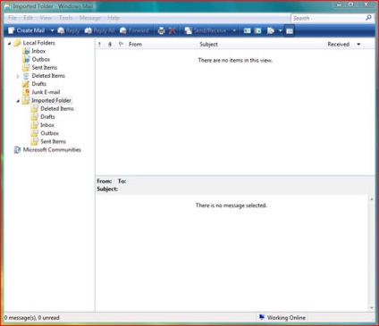Click the Forward toolbar button

(134, 30)
